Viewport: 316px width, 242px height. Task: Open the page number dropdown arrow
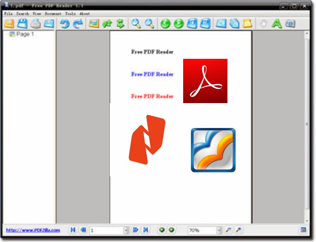coord(126,230)
